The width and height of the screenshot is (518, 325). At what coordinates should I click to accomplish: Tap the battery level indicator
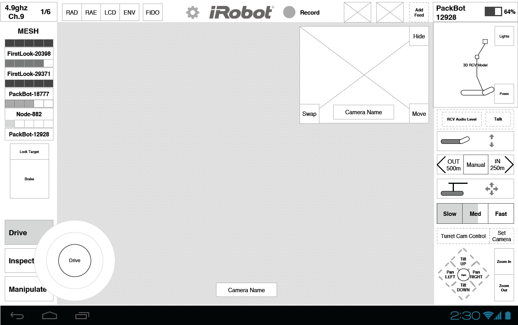click(493, 11)
